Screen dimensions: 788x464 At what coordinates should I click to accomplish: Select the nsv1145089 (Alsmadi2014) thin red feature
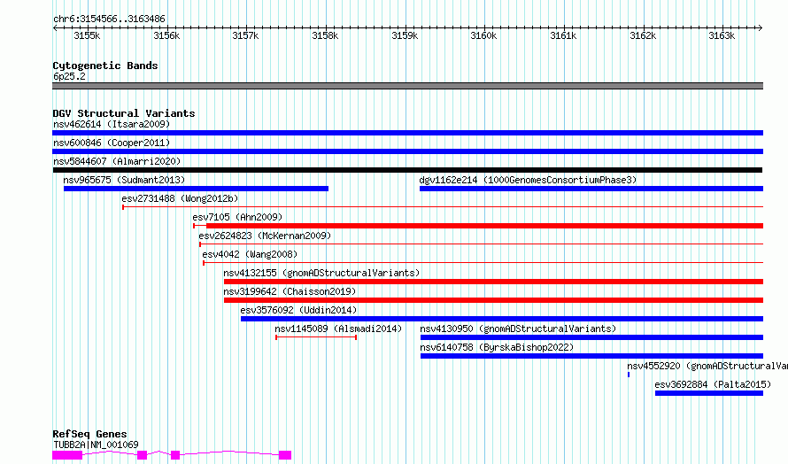coord(316,337)
